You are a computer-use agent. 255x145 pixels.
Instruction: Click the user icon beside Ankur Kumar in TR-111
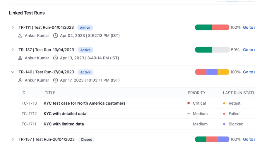[20, 36]
